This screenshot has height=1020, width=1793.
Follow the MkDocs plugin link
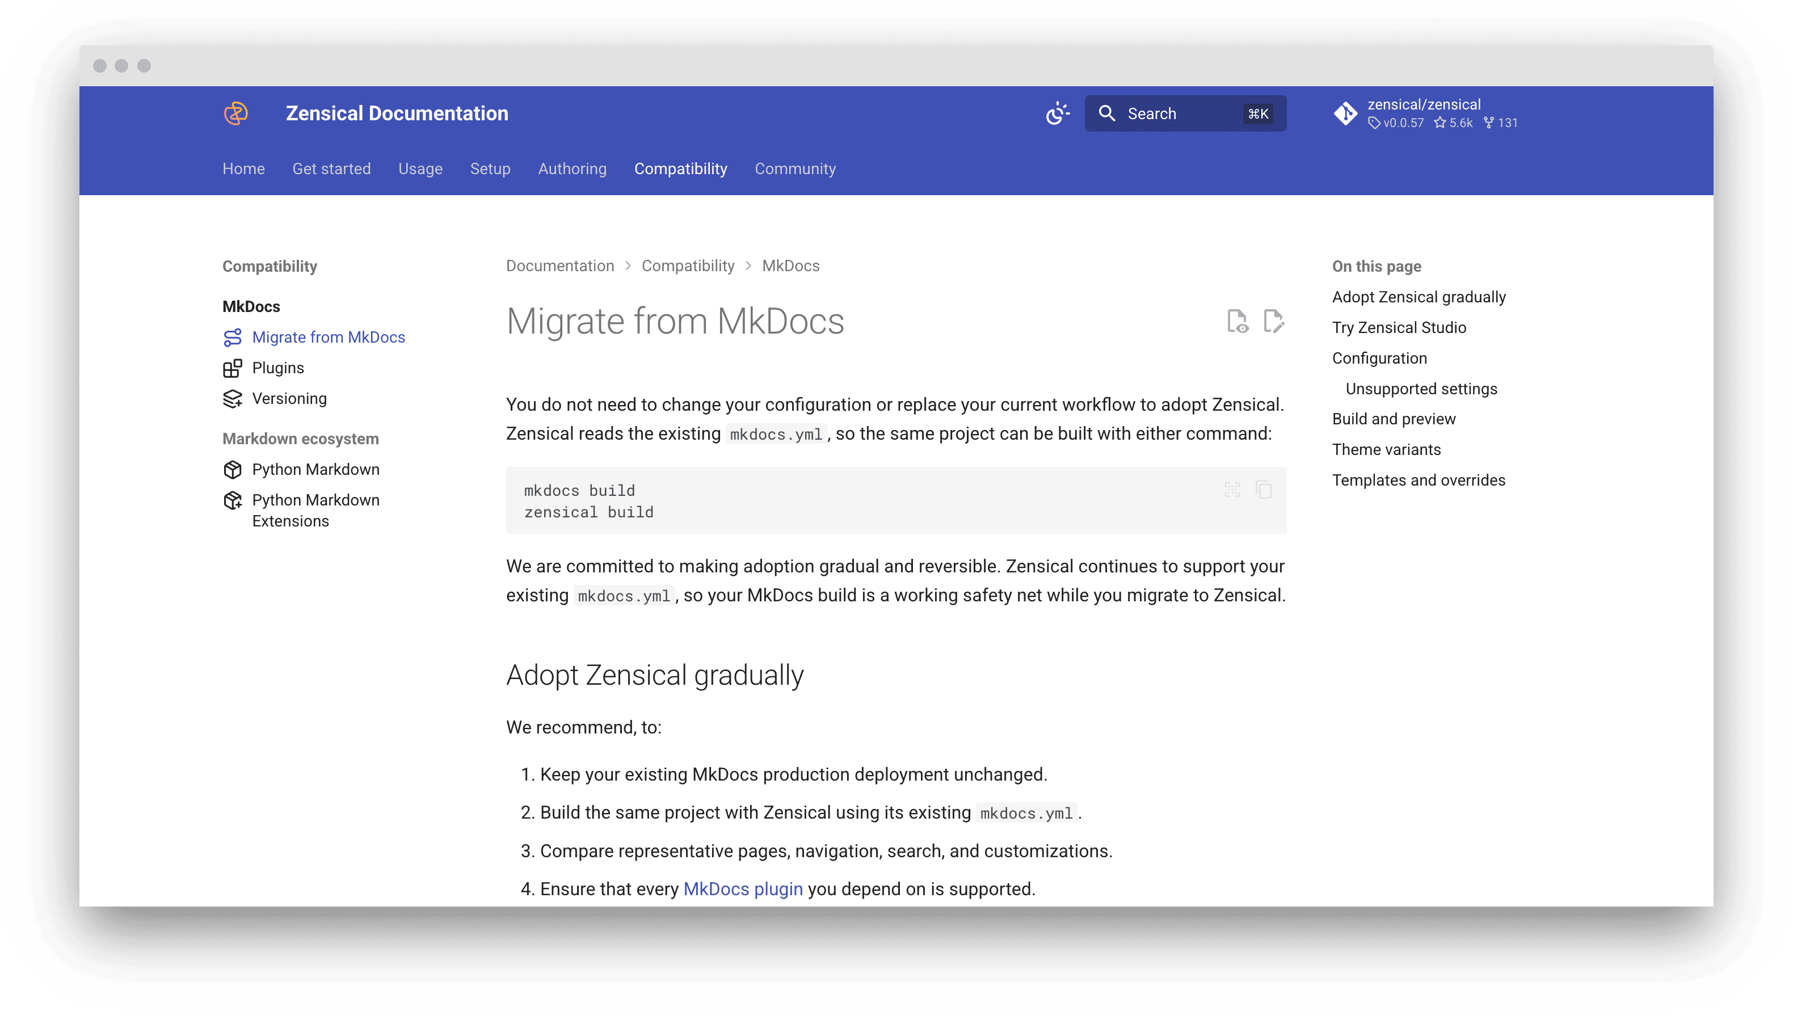pos(743,890)
